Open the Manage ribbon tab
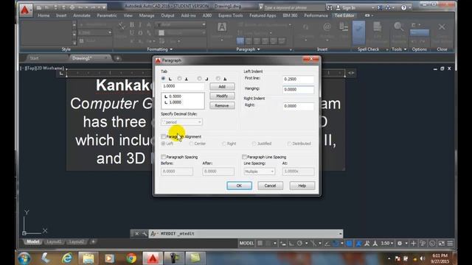This screenshot has width=472, height=265. point(147,15)
